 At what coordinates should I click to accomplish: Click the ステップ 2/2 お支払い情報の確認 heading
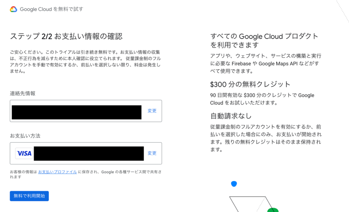(x=66, y=36)
